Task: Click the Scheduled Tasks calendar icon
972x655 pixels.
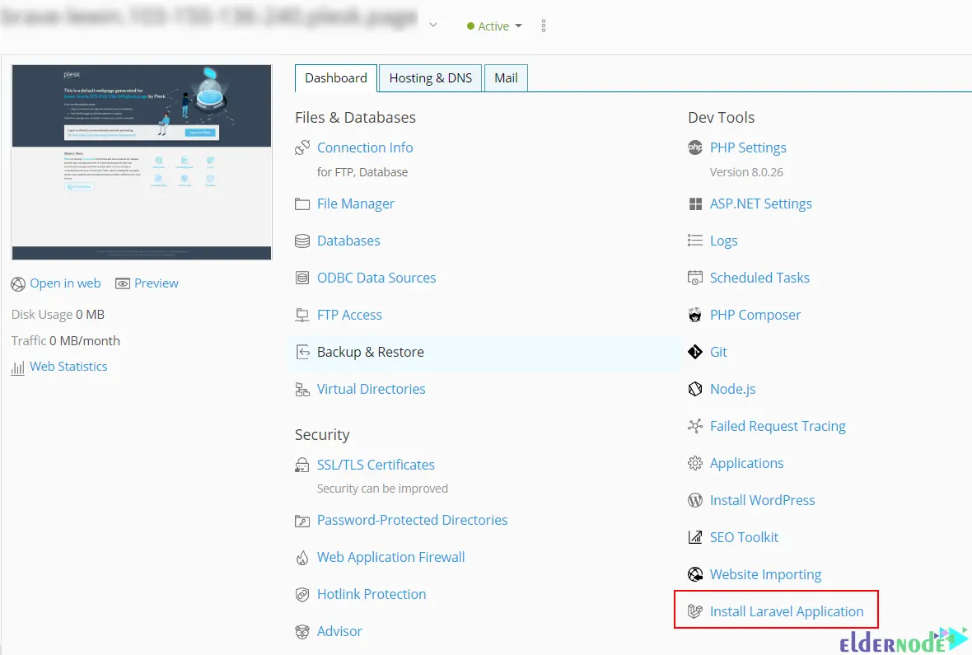Action: [x=695, y=278]
